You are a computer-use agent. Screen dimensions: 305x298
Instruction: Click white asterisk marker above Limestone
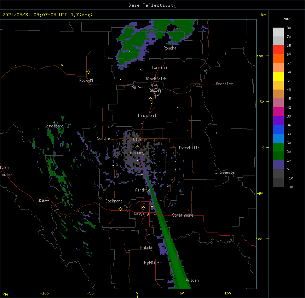click(54, 122)
